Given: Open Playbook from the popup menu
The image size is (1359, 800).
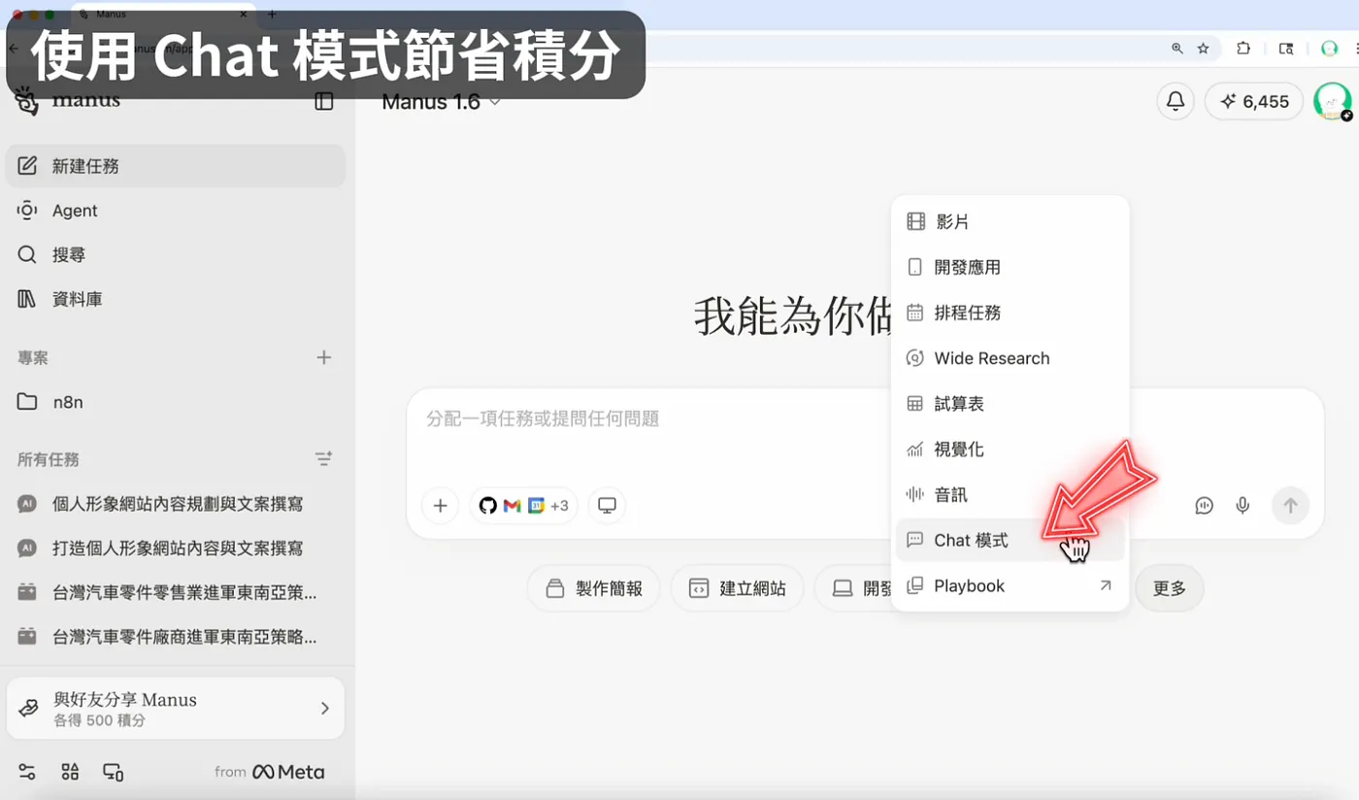Looking at the screenshot, I should click(1010, 586).
